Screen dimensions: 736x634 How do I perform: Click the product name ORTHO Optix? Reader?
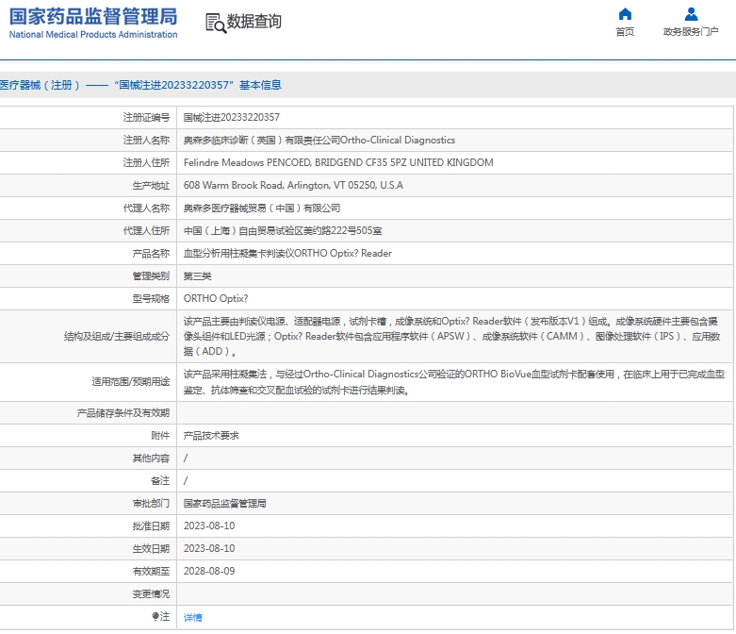coord(343,254)
